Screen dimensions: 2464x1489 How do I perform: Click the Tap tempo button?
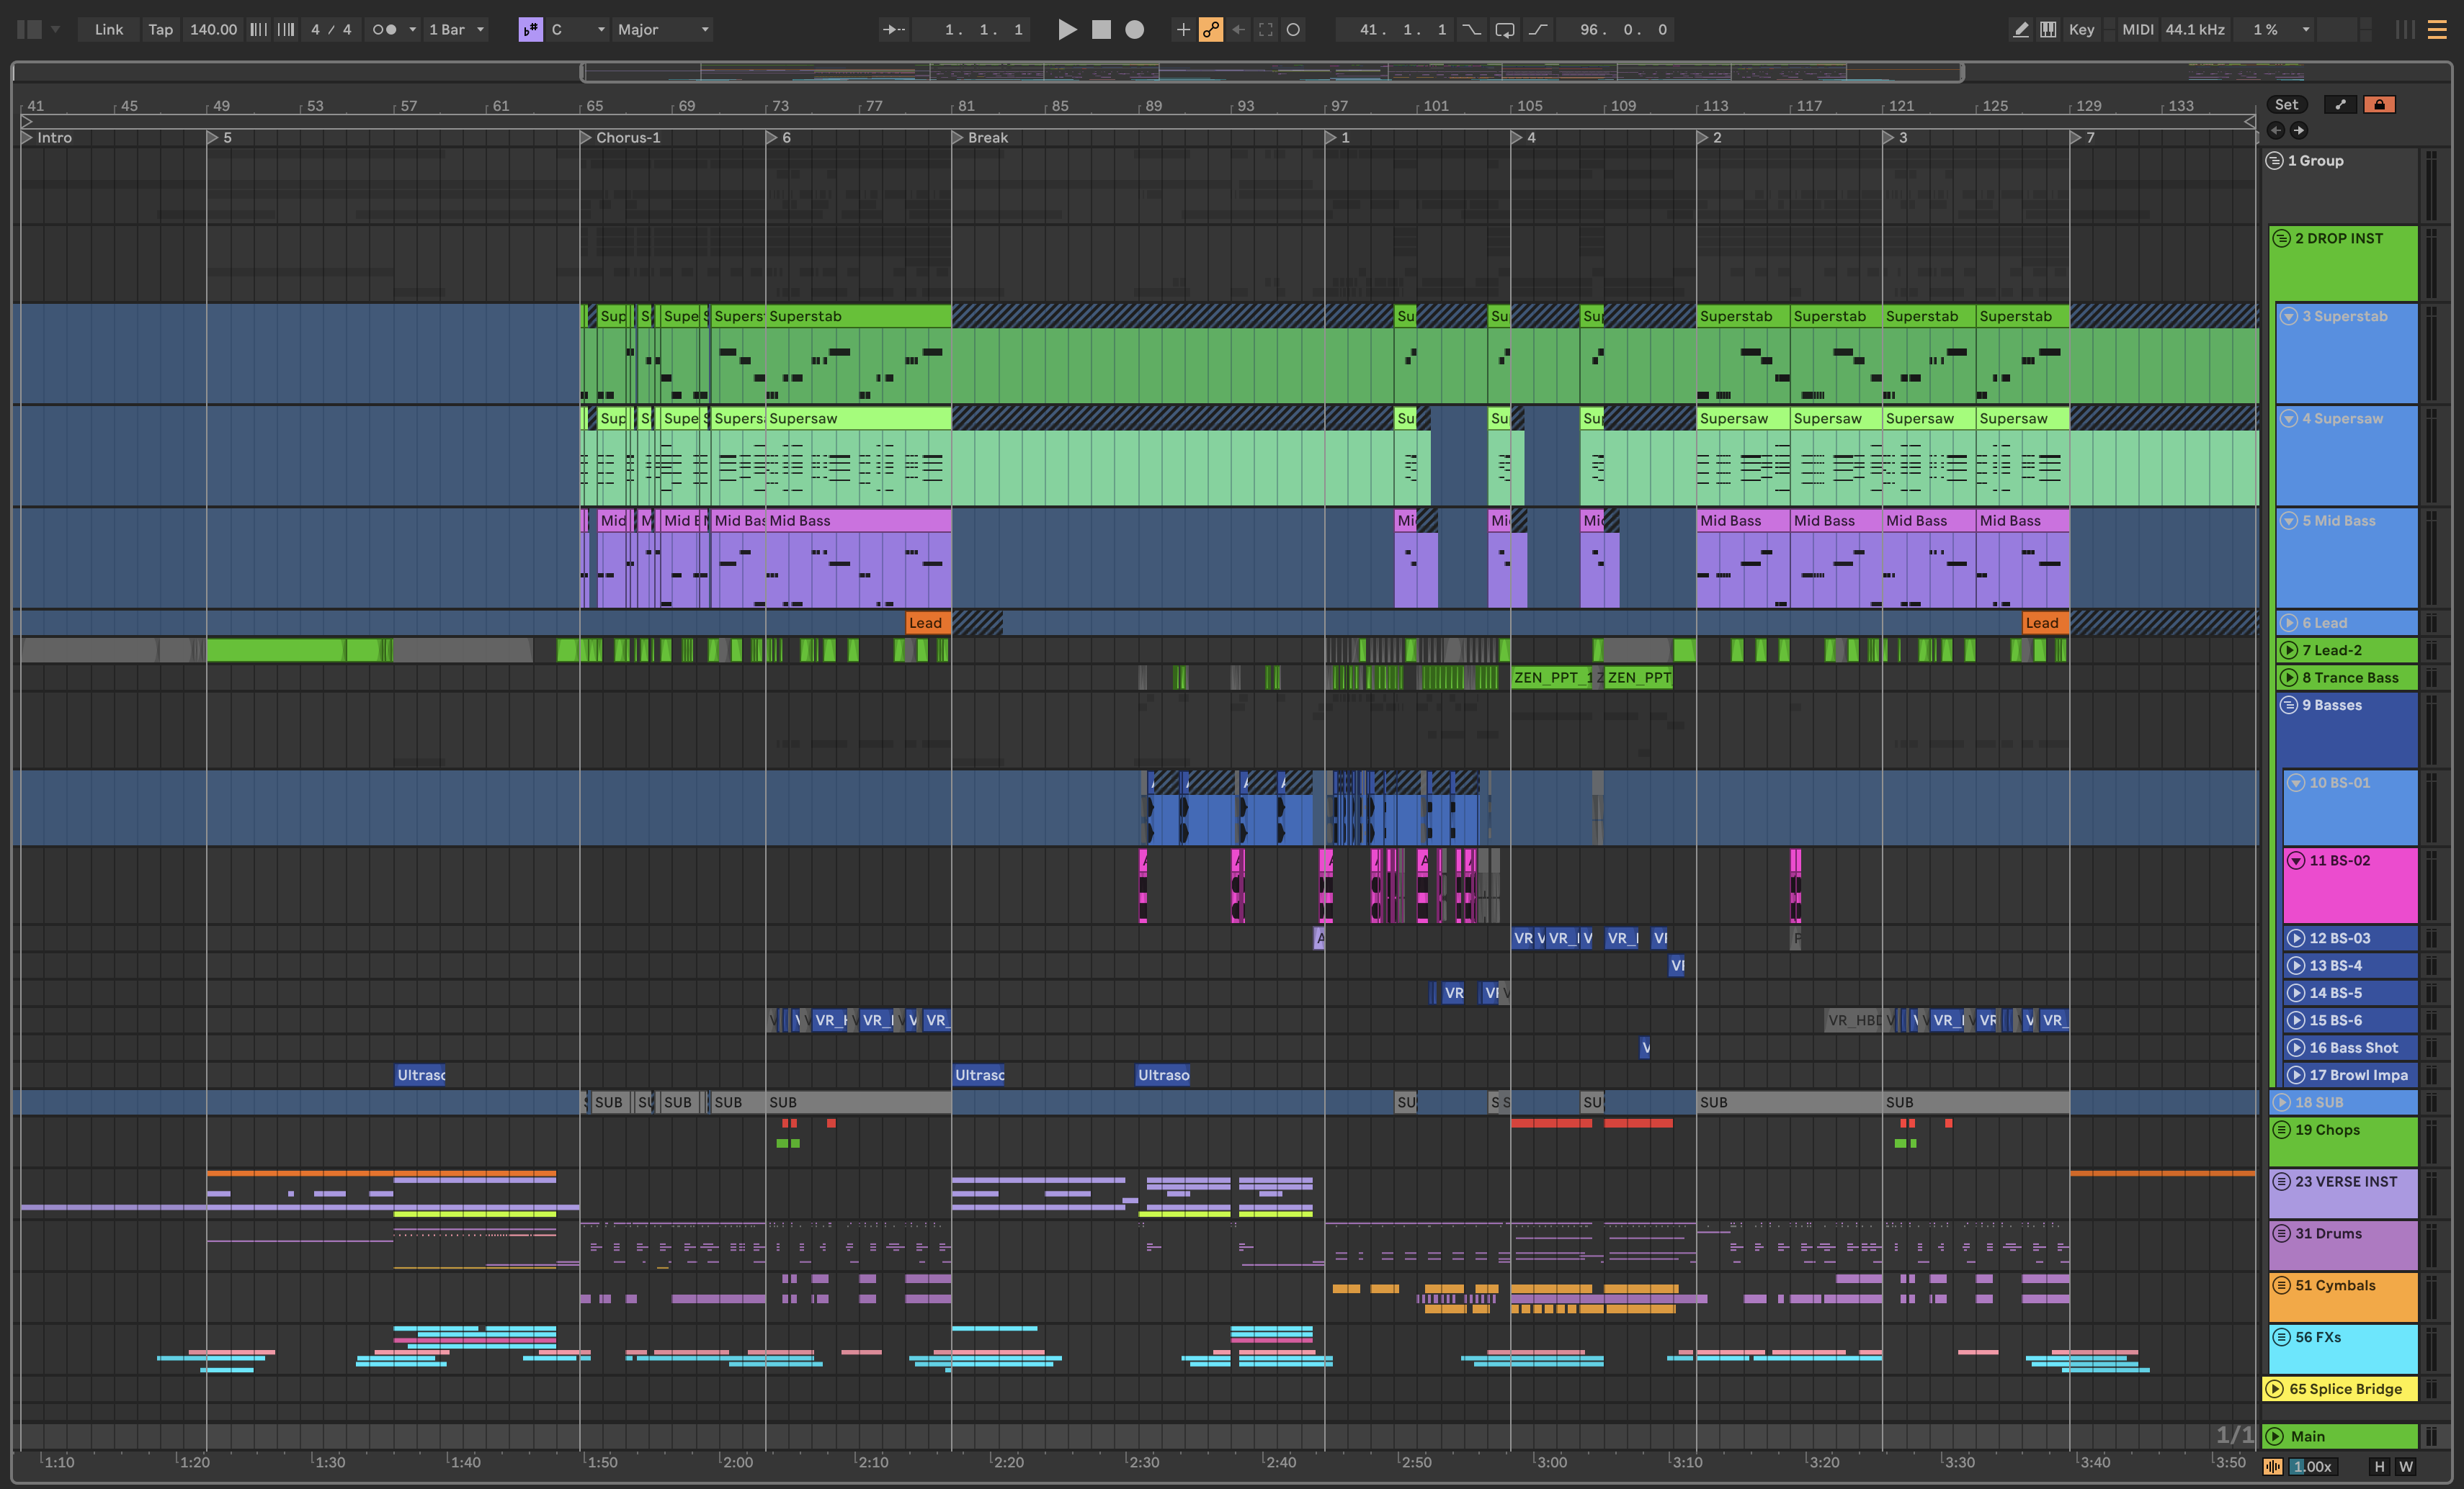[x=160, y=30]
